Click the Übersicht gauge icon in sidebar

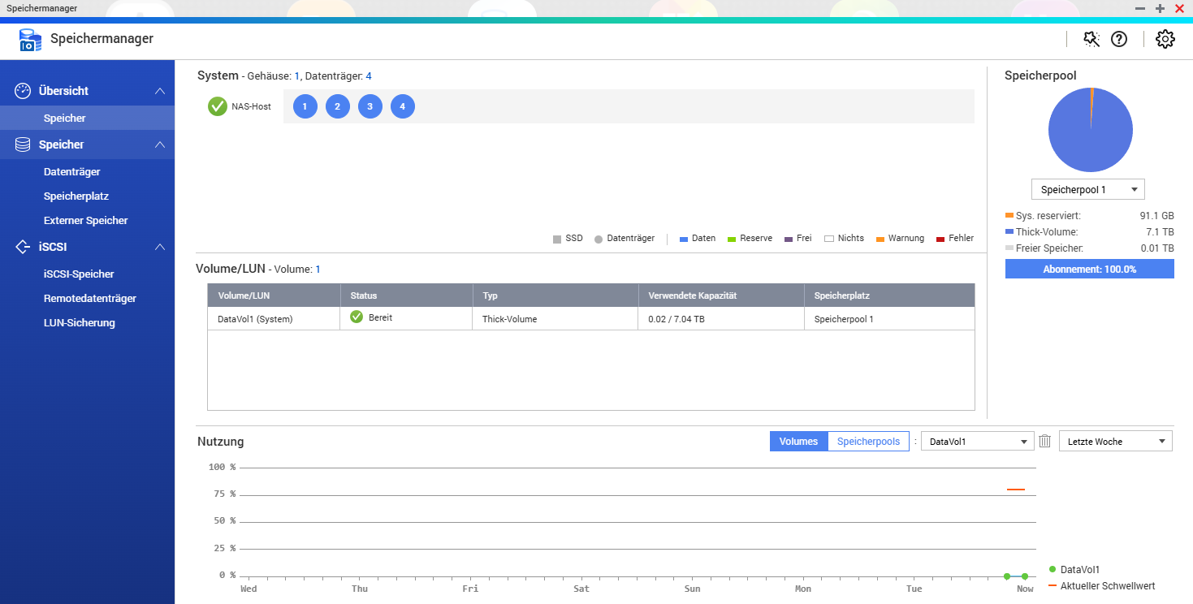tap(23, 91)
